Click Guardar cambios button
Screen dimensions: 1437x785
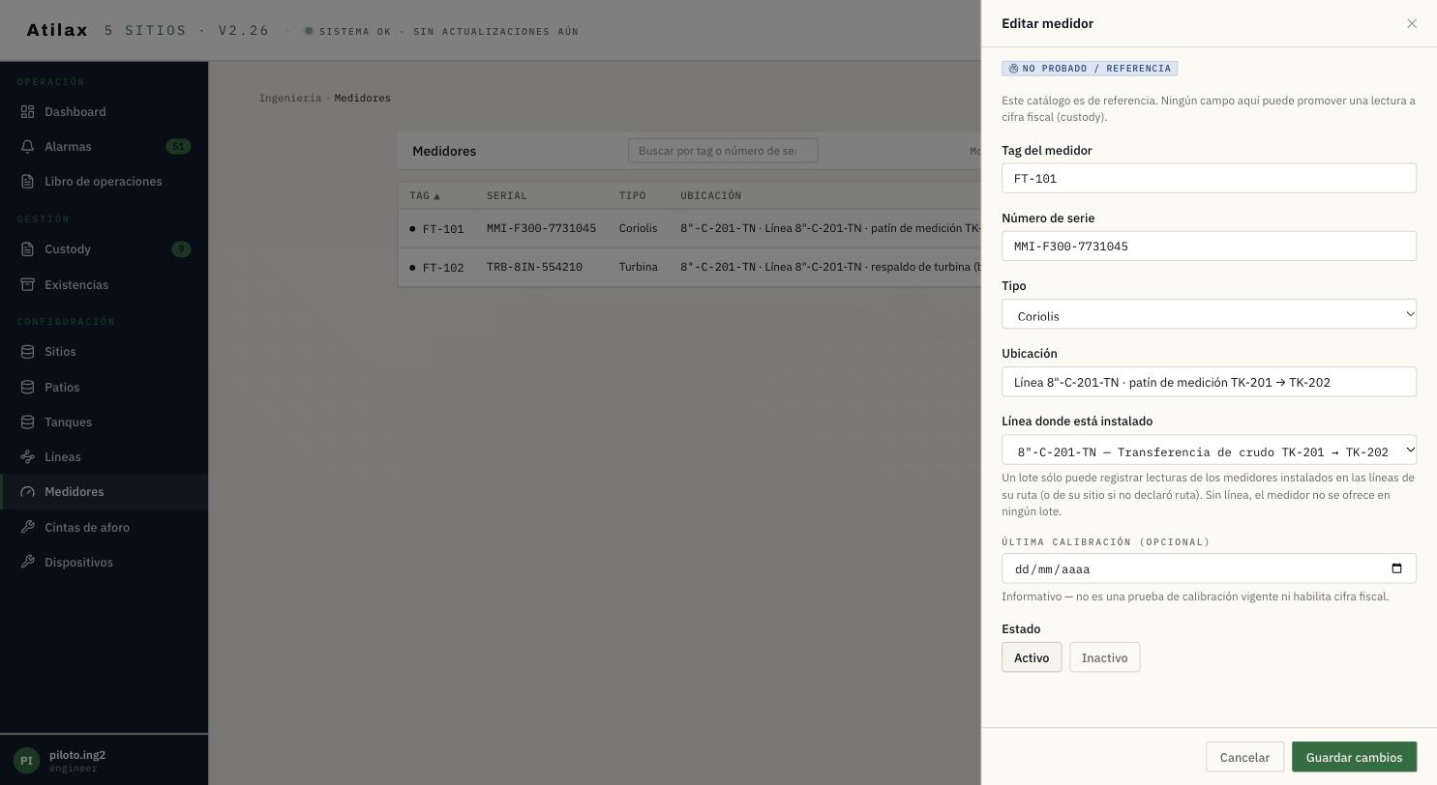[x=1354, y=757]
